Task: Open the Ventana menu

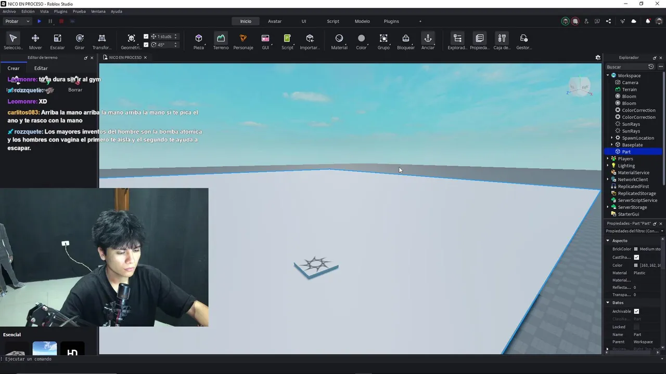Action: [x=98, y=11]
